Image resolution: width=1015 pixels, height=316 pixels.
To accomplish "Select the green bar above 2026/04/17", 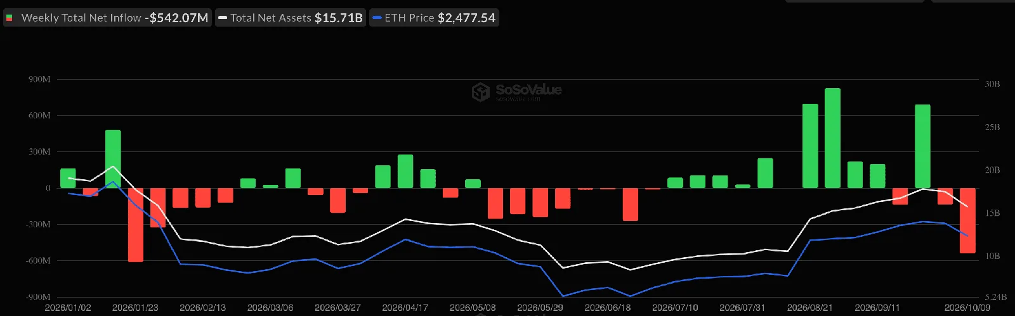I will 405,171.
